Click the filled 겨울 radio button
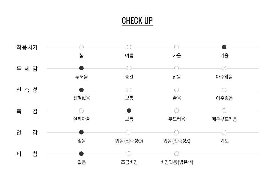The image size is (275, 181). tap(224, 47)
